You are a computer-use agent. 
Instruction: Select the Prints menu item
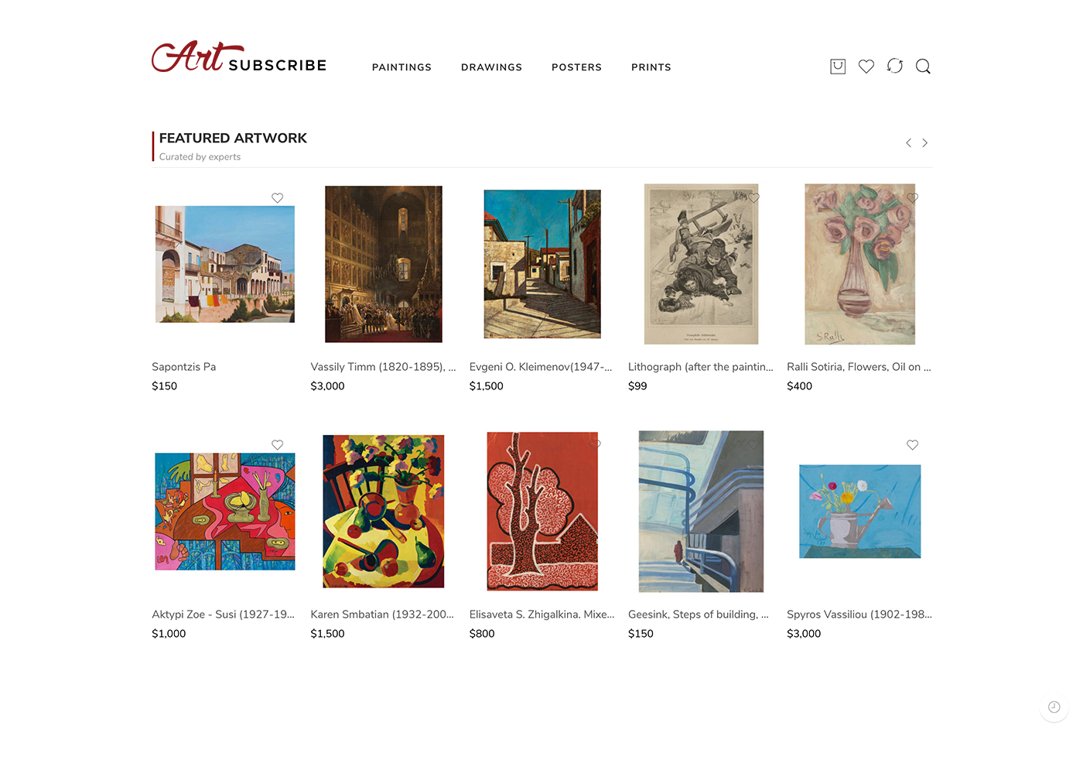(x=651, y=67)
